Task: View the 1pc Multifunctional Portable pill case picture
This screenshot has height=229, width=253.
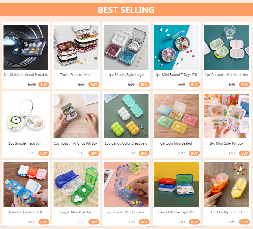Action: [26, 47]
